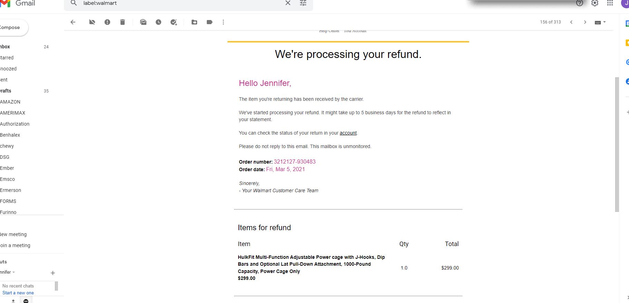Add this email to Tasks

[x=174, y=22]
